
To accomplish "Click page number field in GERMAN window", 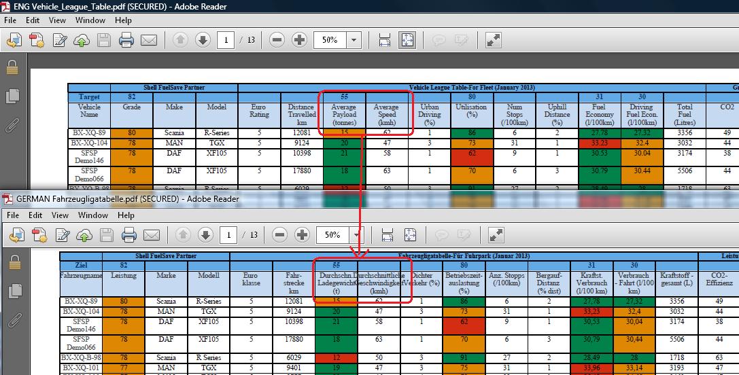I will point(228,234).
